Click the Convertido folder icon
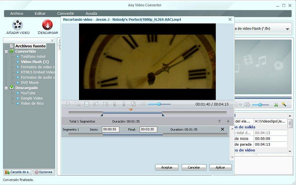296x185 pixels. [x=12, y=51]
